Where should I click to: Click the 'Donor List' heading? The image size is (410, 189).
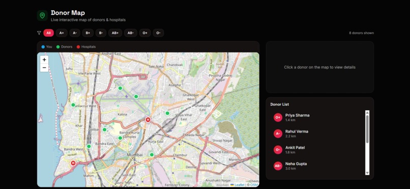point(279,104)
